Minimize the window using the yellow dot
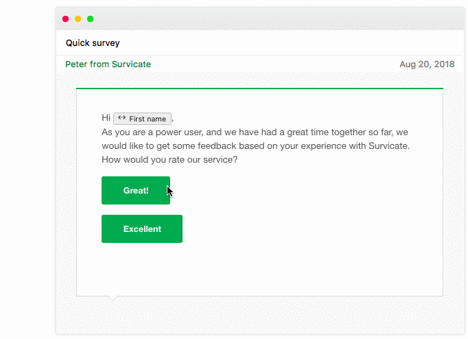The image size is (468, 339). pyautogui.click(x=78, y=19)
